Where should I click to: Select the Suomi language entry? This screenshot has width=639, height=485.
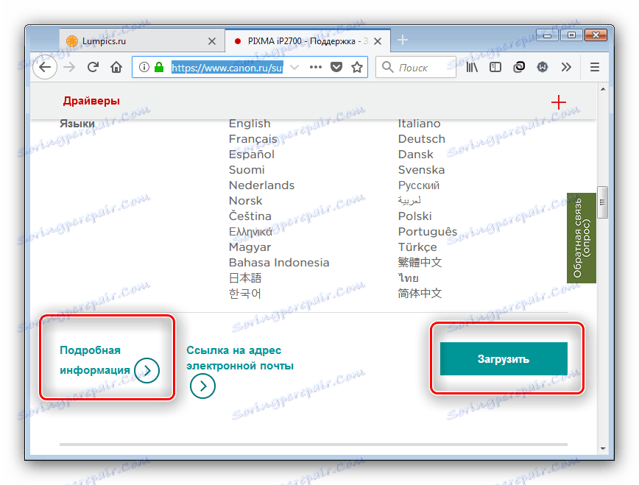[x=247, y=170]
